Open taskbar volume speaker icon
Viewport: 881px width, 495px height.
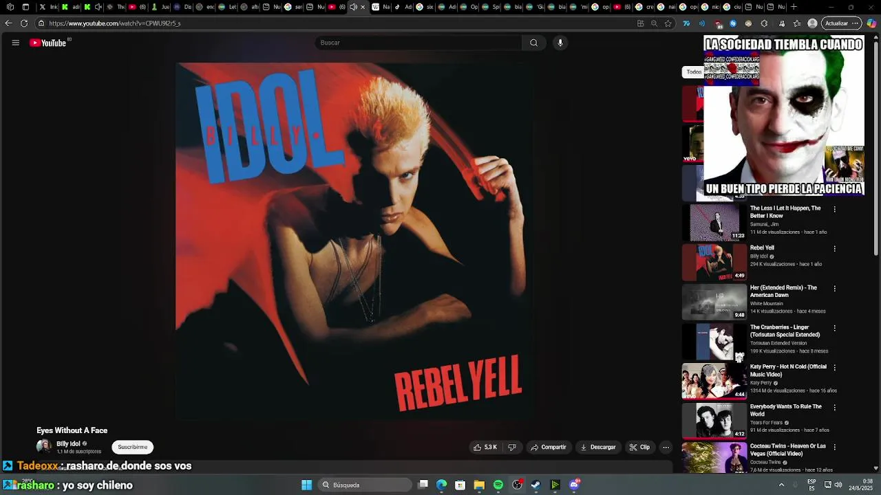(838, 485)
